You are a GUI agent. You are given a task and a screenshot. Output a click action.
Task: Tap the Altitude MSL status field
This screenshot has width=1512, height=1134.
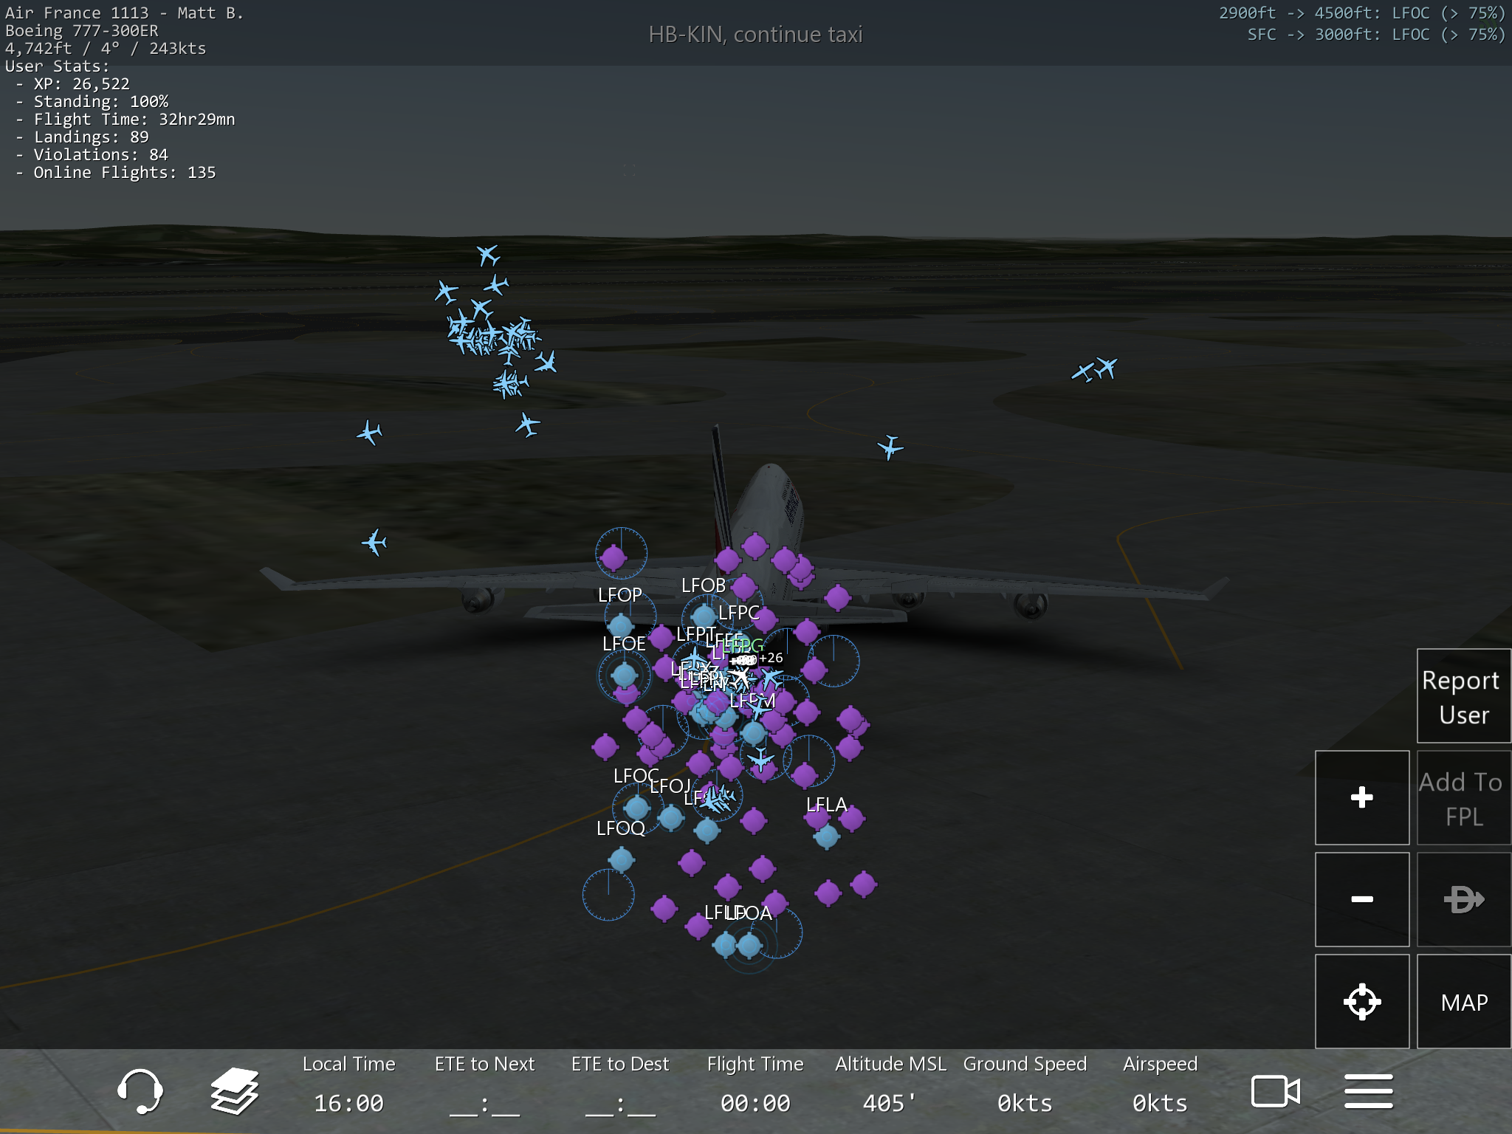[890, 1085]
